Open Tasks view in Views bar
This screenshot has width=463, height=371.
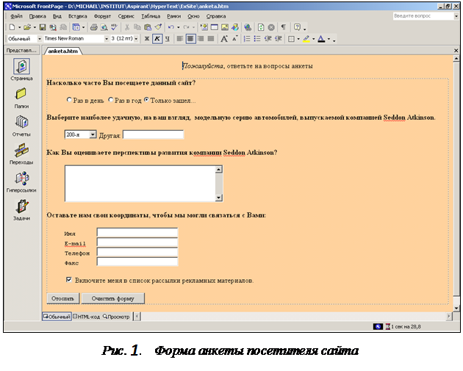click(21, 210)
